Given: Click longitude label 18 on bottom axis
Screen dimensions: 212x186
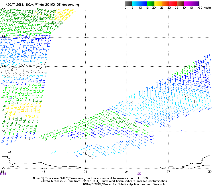Looking at the screenshot, I should click(x=44, y=172).
